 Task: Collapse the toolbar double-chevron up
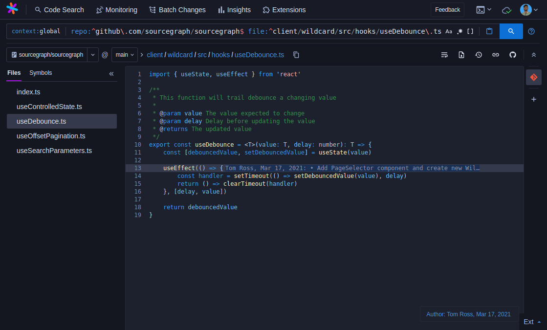(x=533, y=55)
